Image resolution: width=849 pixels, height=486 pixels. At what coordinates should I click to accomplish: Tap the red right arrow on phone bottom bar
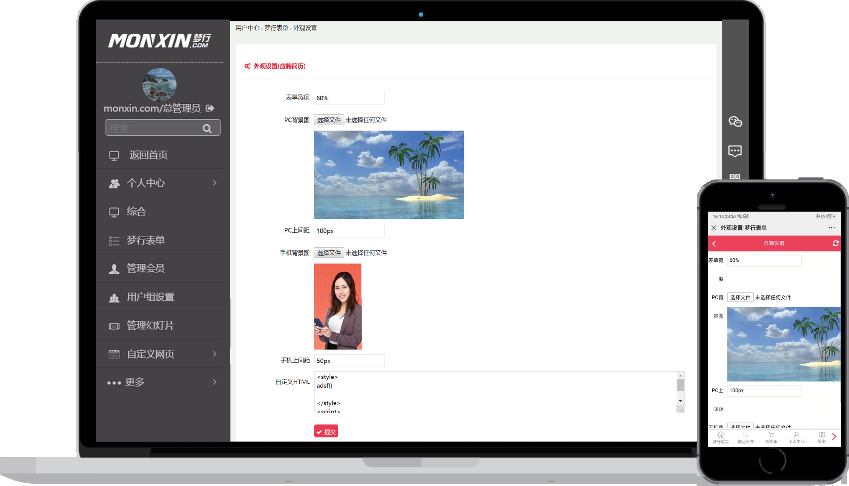(x=834, y=437)
